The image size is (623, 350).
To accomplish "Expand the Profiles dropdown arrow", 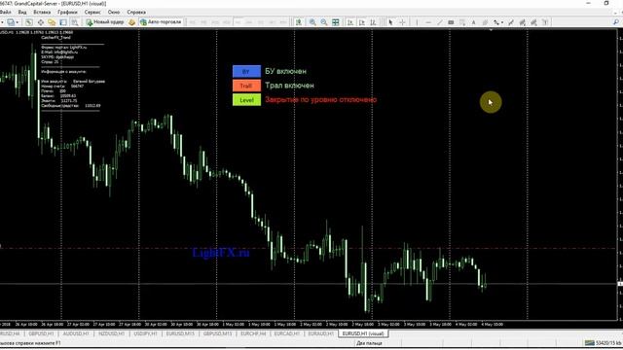I will pyautogui.click(x=18, y=22).
